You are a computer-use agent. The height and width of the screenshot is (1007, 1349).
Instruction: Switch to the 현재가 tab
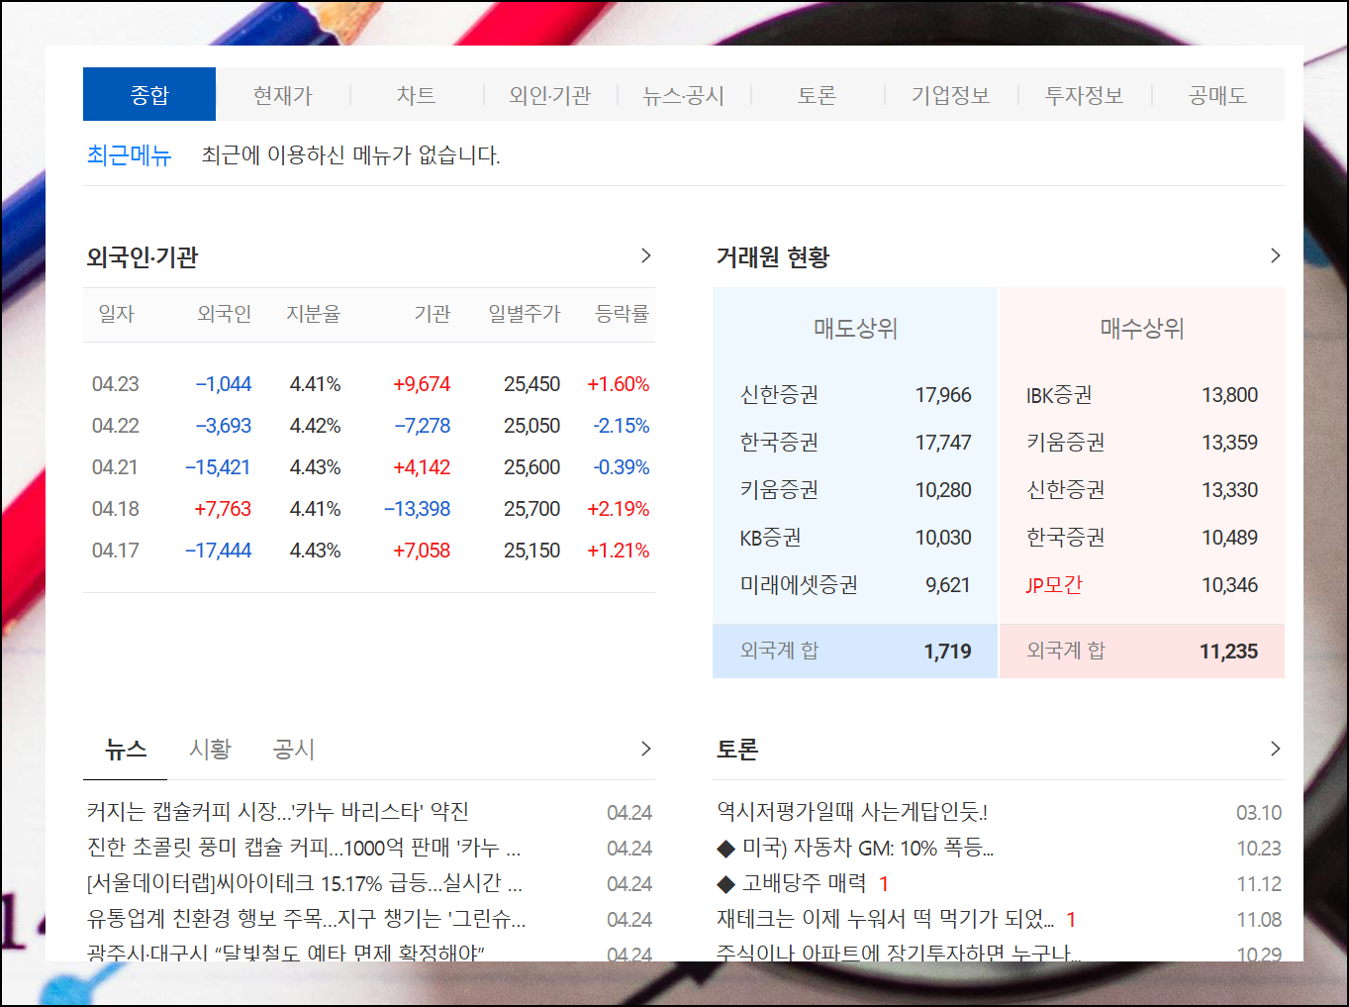pos(283,95)
